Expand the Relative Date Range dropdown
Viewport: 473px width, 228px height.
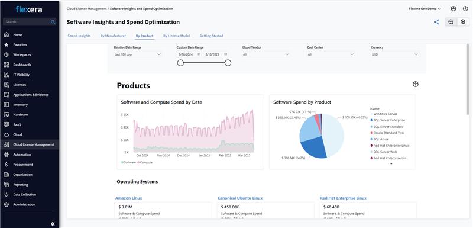pyautogui.click(x=138, y=54)
